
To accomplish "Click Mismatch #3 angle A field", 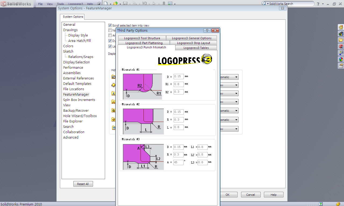I will coord(179,162).
